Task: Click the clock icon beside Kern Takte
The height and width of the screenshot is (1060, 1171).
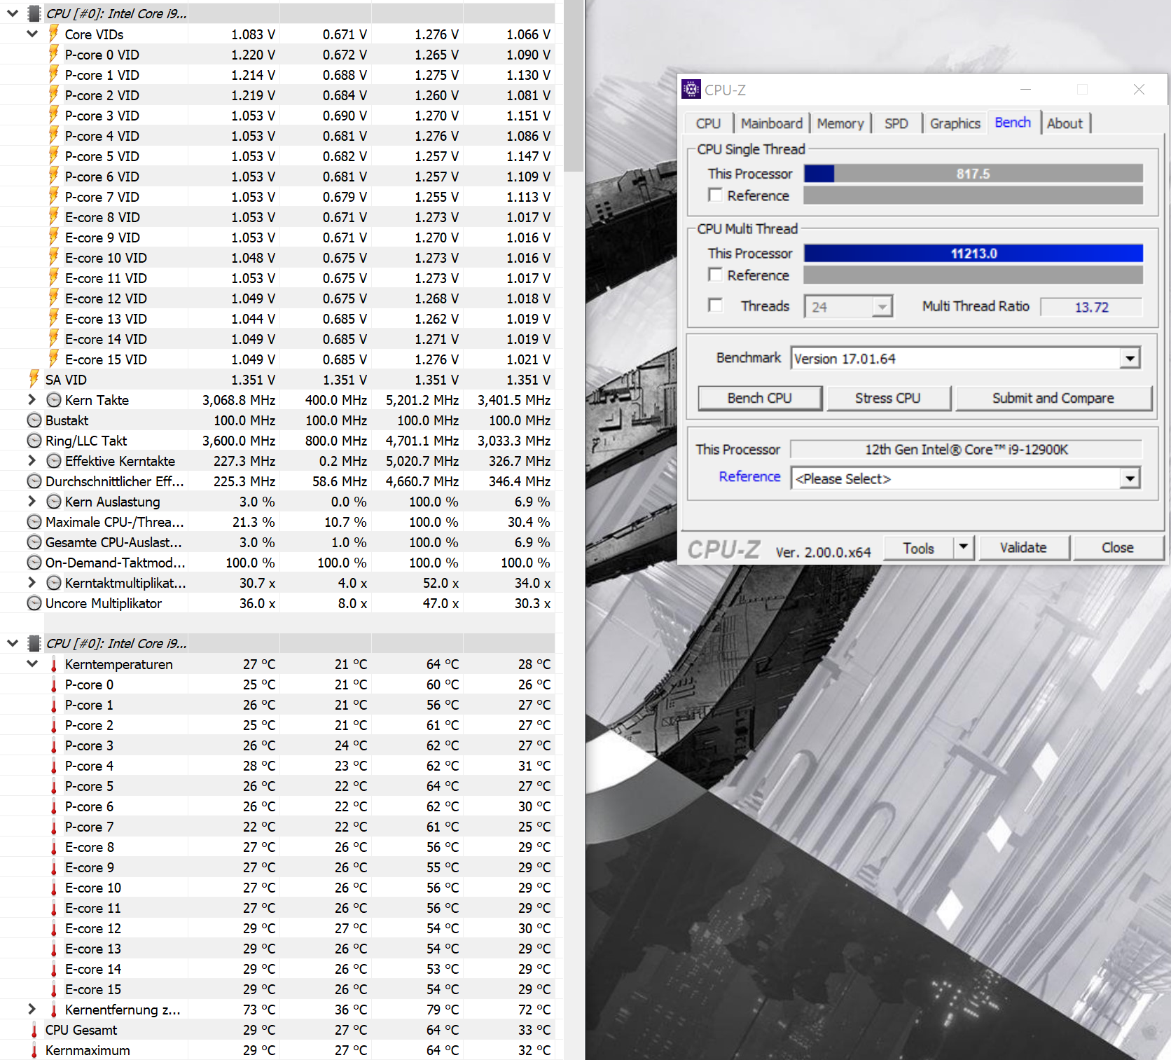Action: pyautogui.click(x=53, y=400)
